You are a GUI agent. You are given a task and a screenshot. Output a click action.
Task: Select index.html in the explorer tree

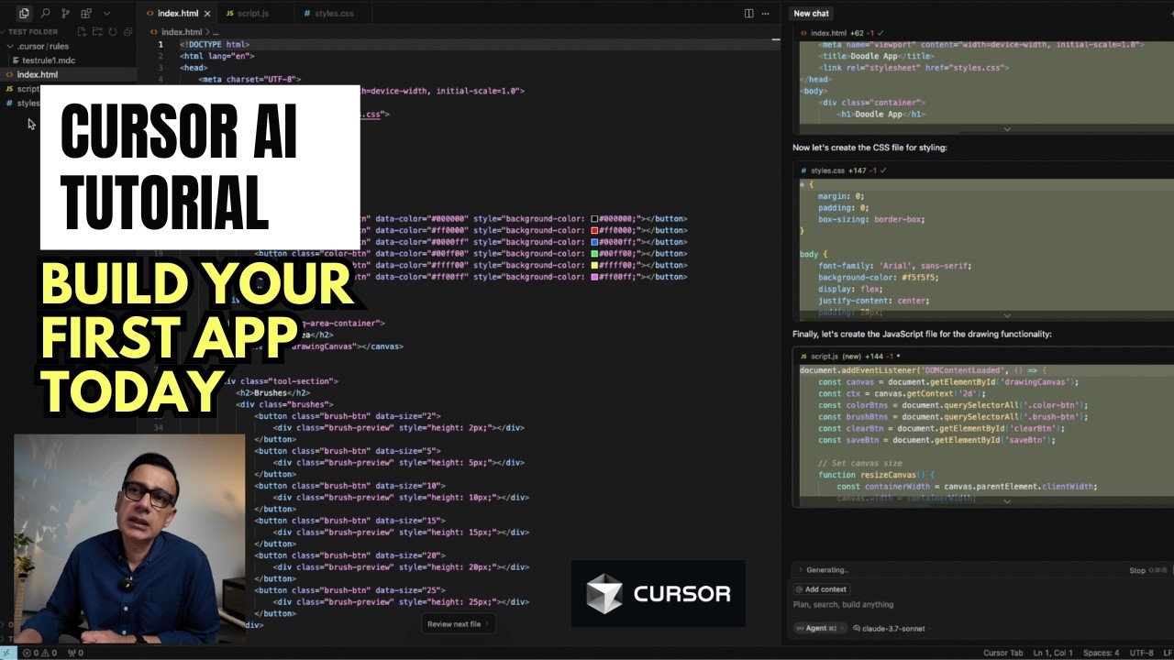[x=68, y=74]
